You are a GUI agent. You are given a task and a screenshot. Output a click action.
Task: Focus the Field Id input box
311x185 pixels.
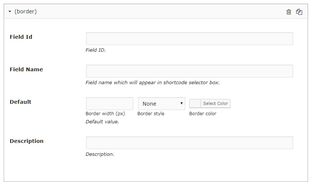tap(189, 39)
